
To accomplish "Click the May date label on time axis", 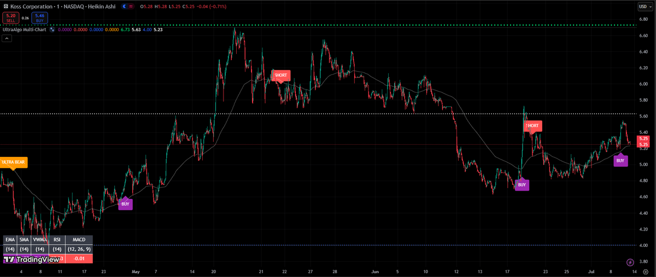I will point(134,271).
